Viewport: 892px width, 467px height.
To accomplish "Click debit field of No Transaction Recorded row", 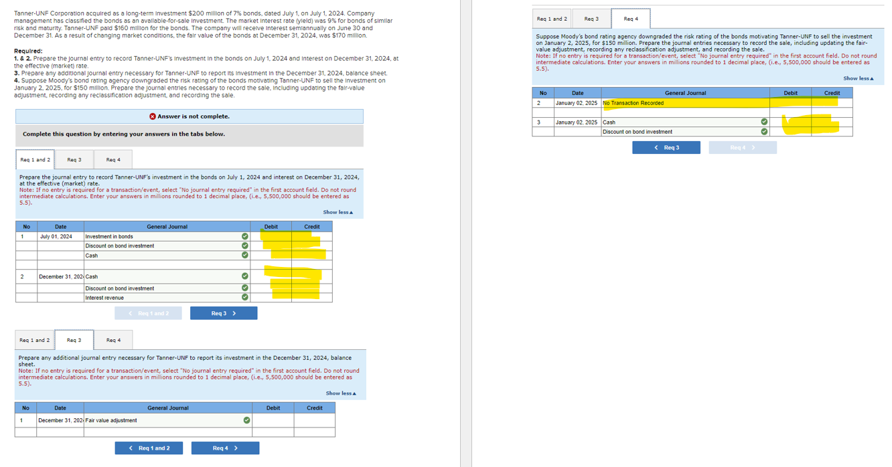I will [790, 103].
